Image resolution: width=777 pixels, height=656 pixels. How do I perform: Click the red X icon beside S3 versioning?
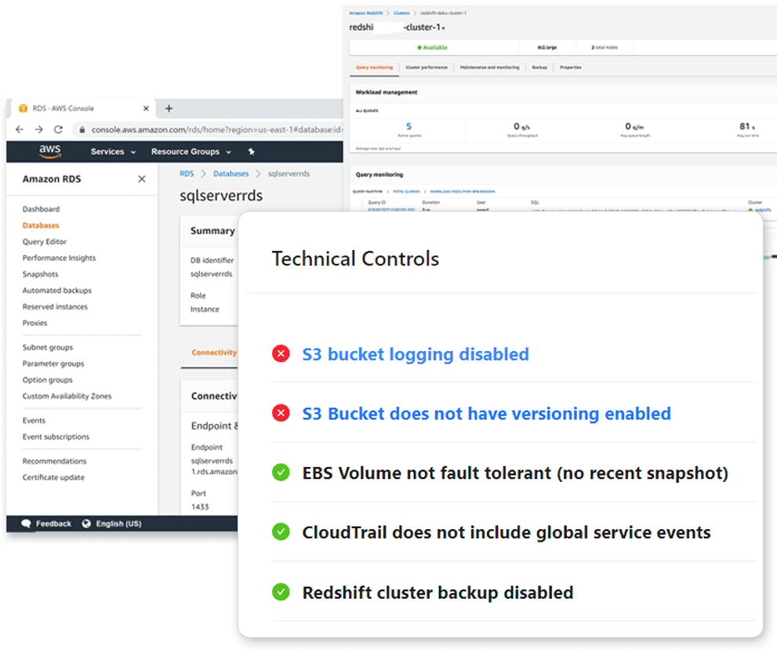pos(281,413)
